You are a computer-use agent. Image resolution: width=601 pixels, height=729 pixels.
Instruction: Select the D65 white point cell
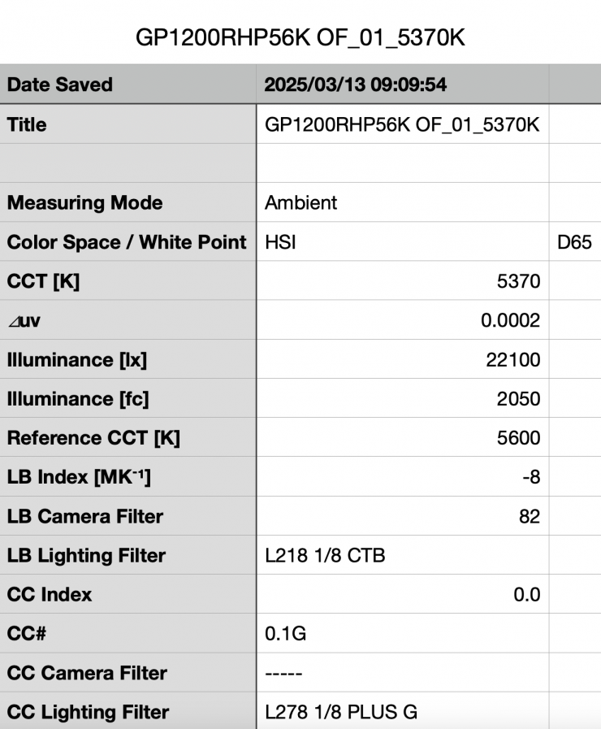coord(573,242)
